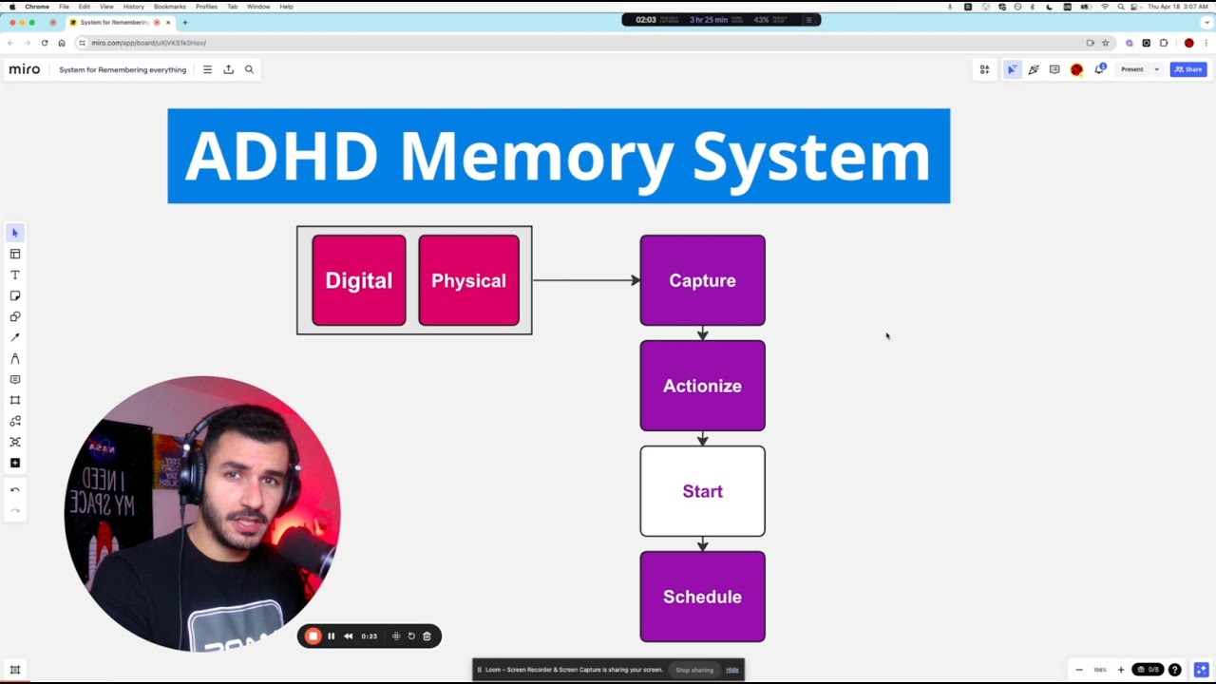Export the board with the upload icon
The image size is (1216, 684).
pyautogui.click(x=228, y=69)
